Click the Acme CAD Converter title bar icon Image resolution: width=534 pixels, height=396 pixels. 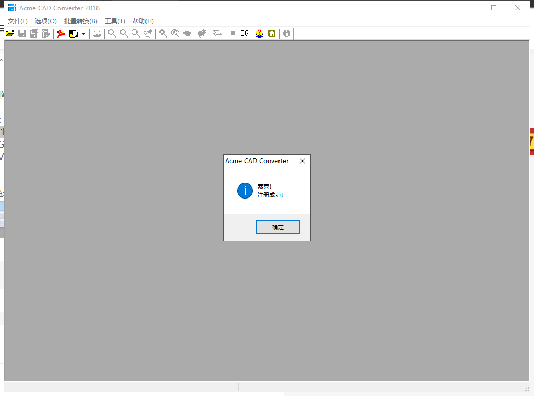point(13,7)
